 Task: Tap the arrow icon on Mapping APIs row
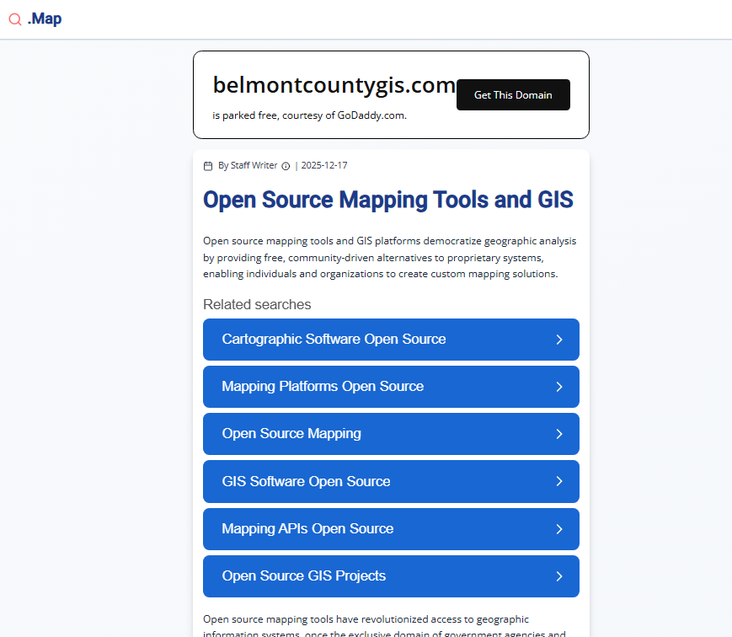click(559, 529)
